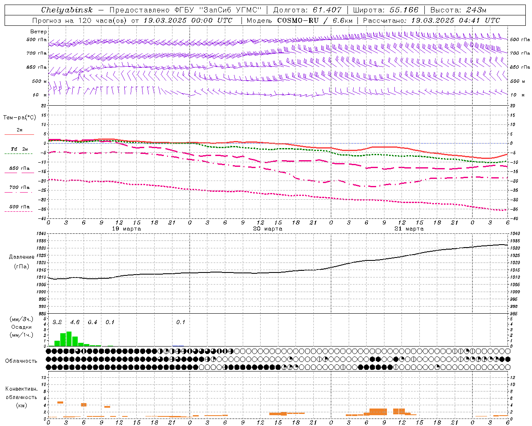
Task: Click the computed time Рассчитано 19.03.2025 04:41 UTC
Action: [x=431, y=20]
